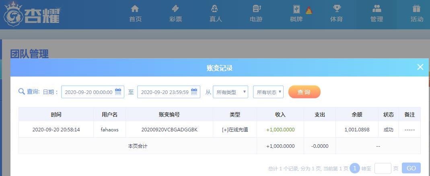The height and width of the screenshot is (176, 430).
Task: Click the [+]在线充值 type cell
Action: [235, 130]
